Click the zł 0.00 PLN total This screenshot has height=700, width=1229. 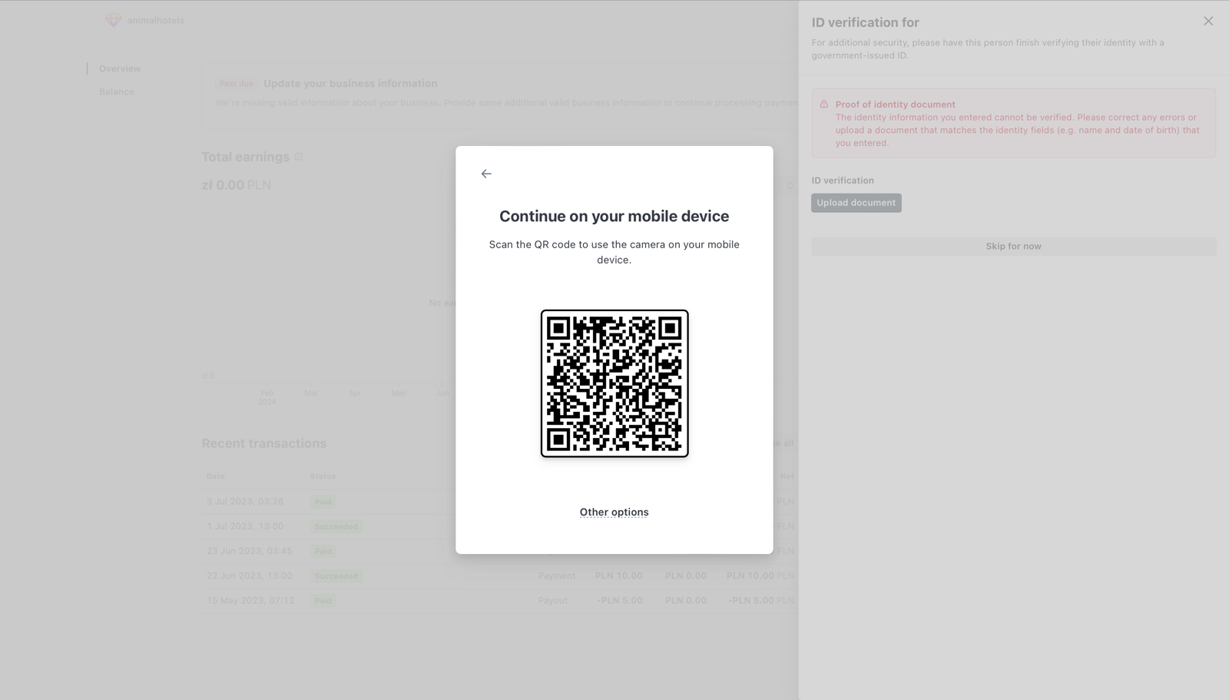coord(236,185)
